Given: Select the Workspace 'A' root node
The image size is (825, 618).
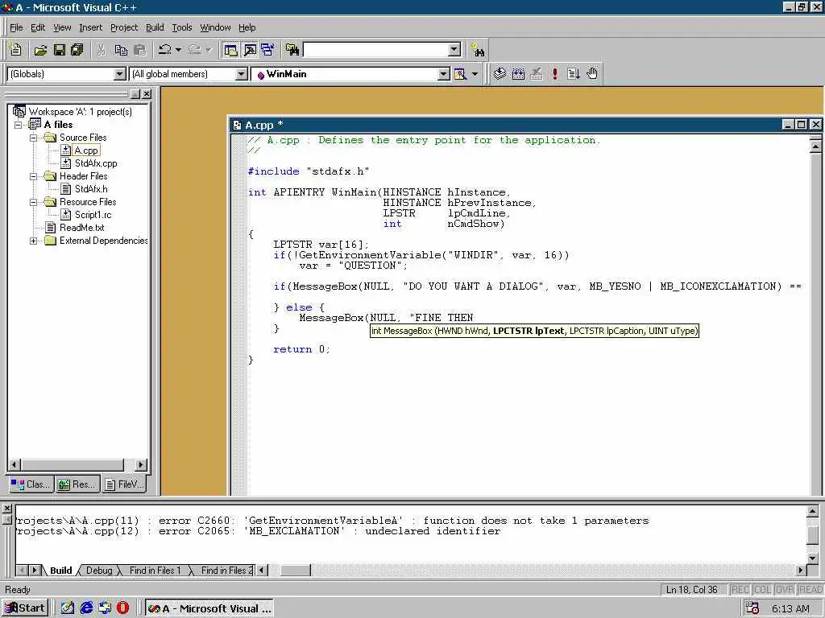Looking at the screenshot, I should (80, 111).
